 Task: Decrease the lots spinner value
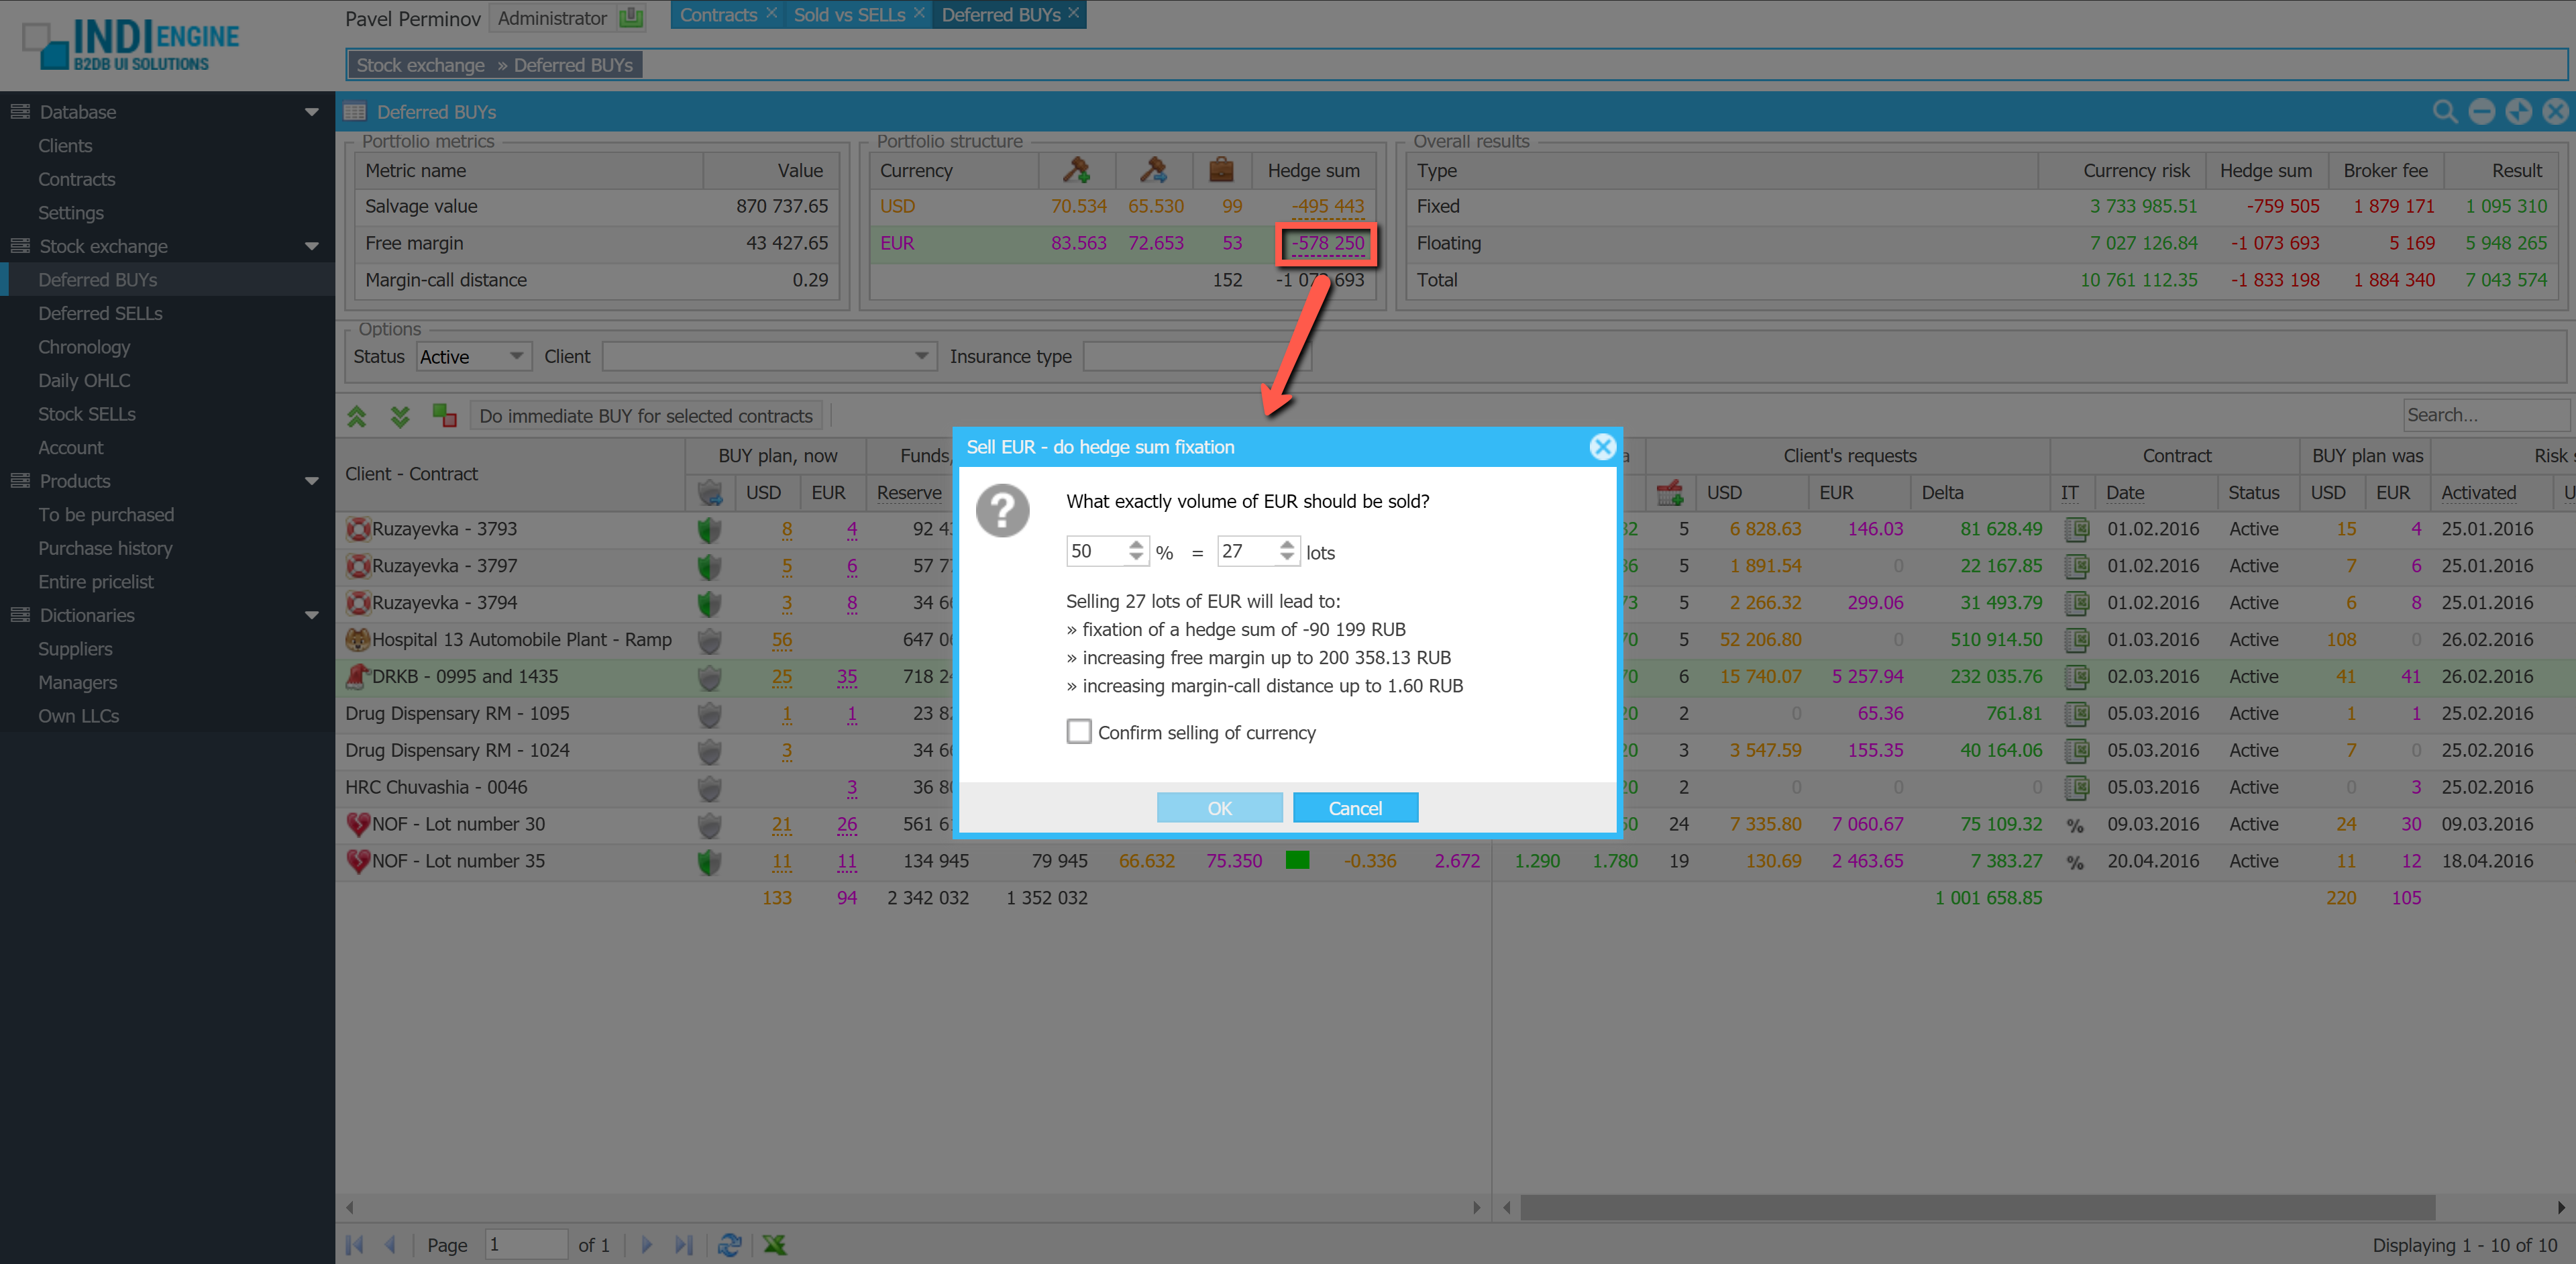[x=1287, y=557]
